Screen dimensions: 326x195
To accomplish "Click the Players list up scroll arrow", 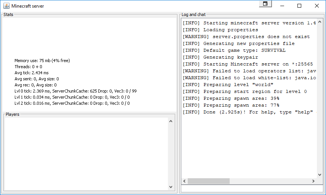I will (x=171, y=121).
